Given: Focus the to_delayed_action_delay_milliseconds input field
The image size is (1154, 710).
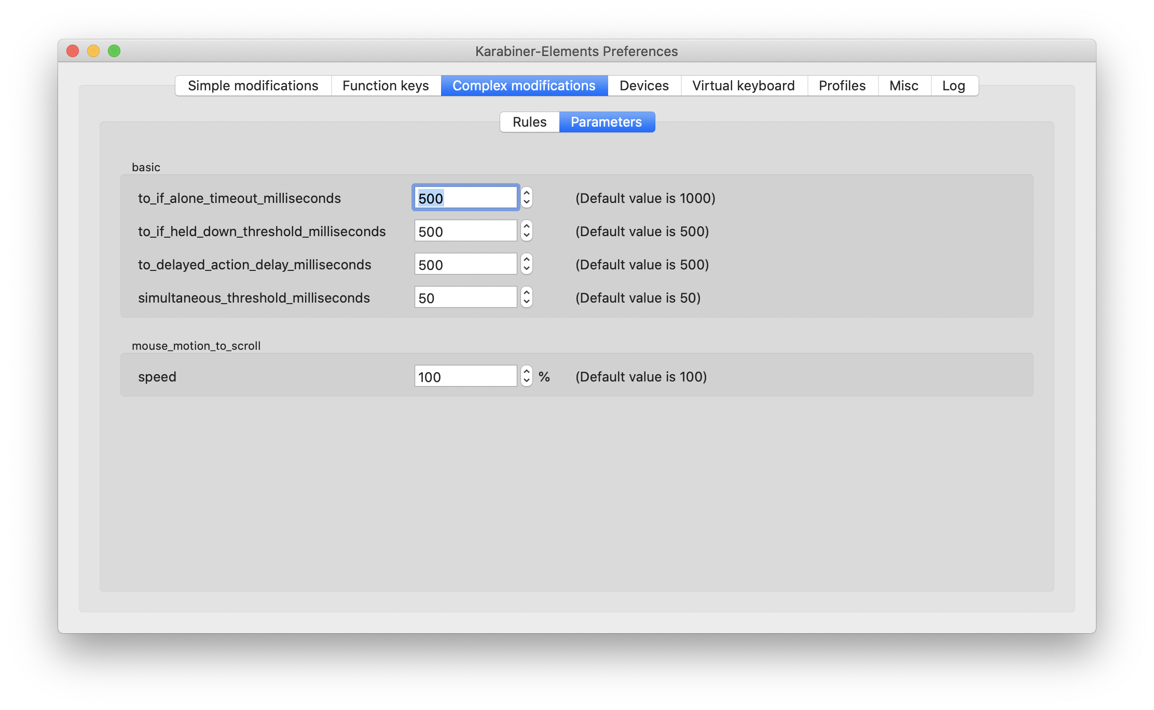Looking at the screenshot, I should click(465, 264).
